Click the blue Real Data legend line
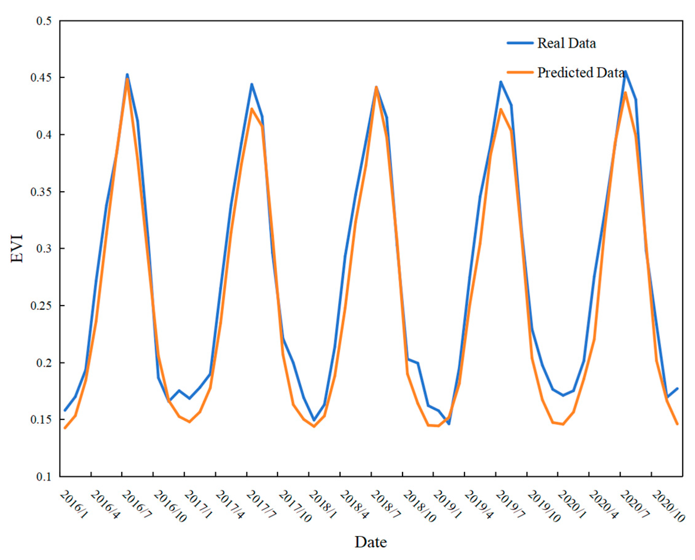Viewport: 695px width, 560px height. [x=520, y=43]
